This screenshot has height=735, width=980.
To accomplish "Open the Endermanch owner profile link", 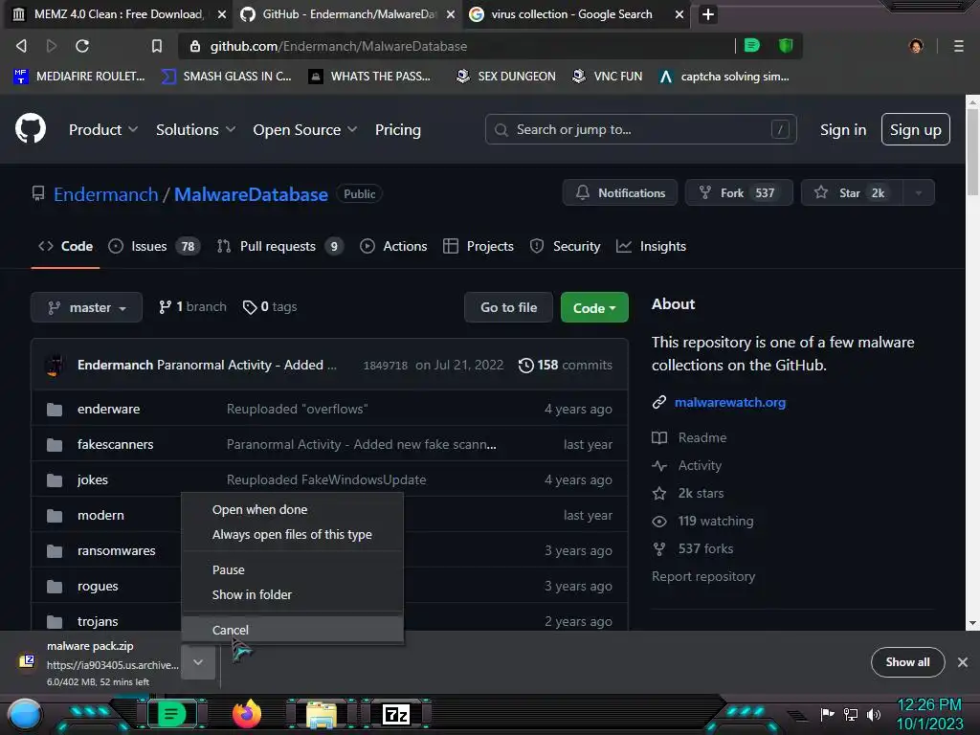I will point(105,194).
